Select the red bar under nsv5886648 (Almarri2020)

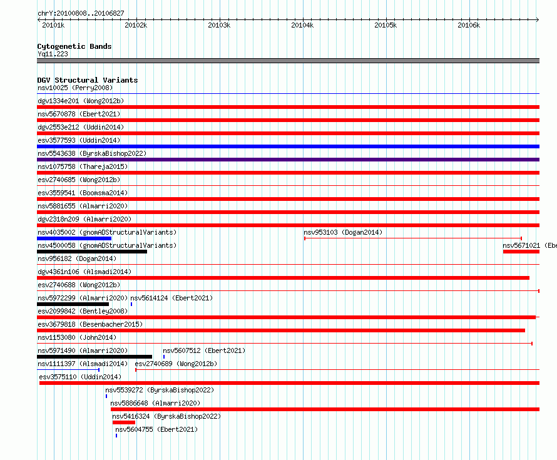[325, 409]
